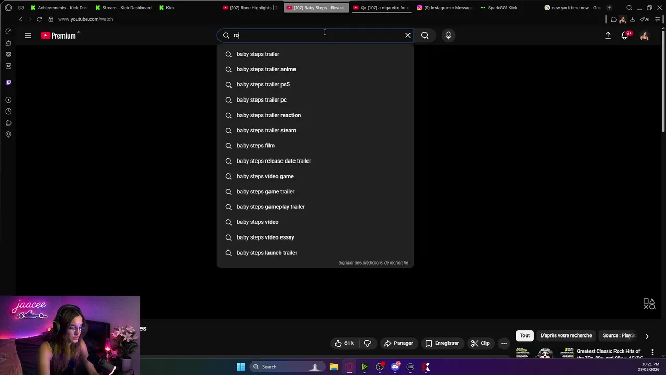Viewport: 666px width, 375px height.
Task: Clear the search box with the X
Action: click(408, 35)
